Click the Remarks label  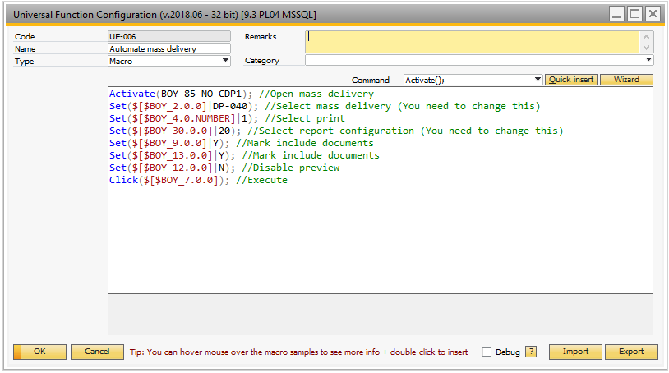[x=261, y=37]
